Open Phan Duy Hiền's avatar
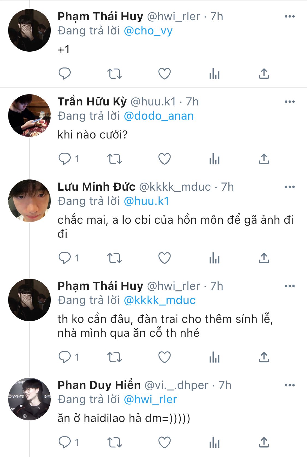Image resolution: width=307 pixels, height=457 pixels. coord(29,399)
